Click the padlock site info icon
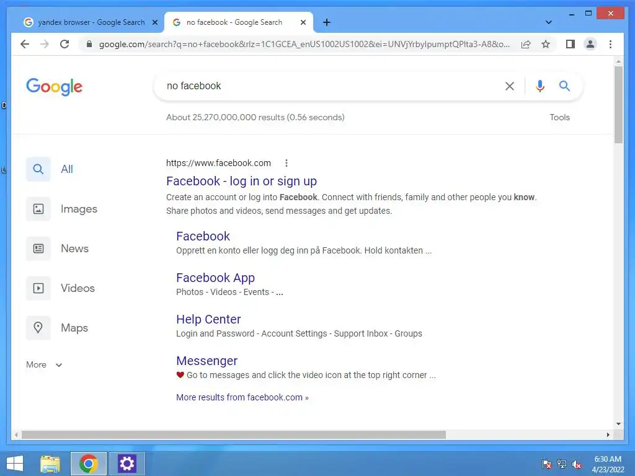Image resolution: width=635 pixels, height=476 pixels. click(89, 44)
